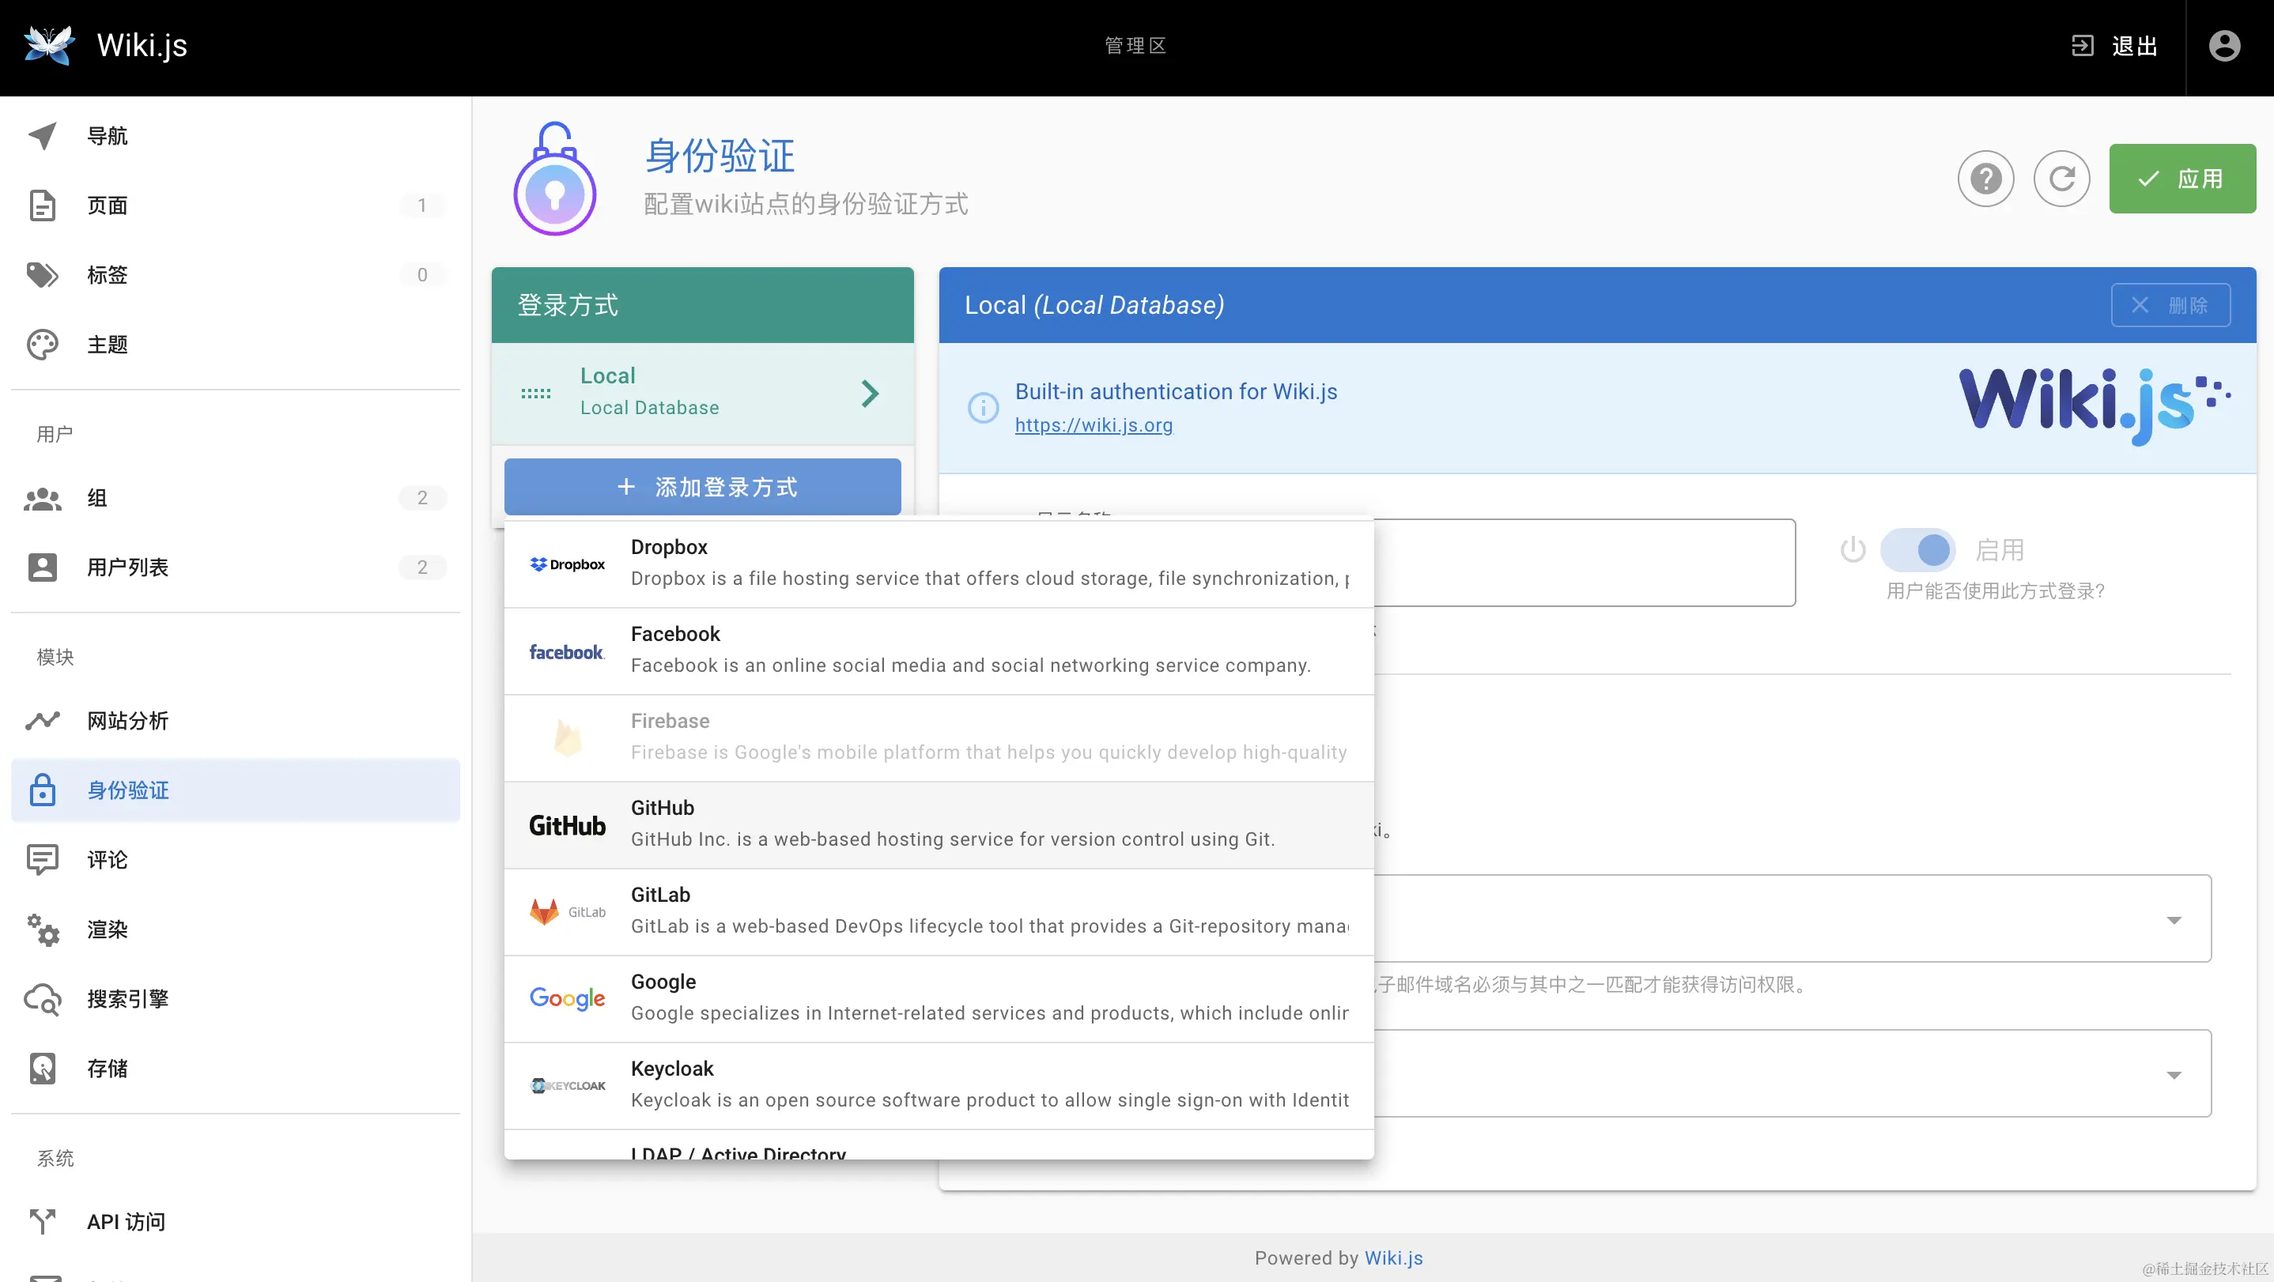Toggle the 启用 enable switch

coord(1917,549)
